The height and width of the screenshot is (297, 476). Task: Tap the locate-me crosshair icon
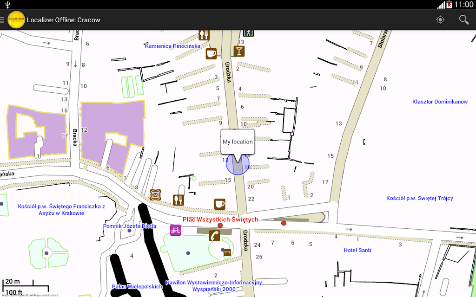(440, 19)
